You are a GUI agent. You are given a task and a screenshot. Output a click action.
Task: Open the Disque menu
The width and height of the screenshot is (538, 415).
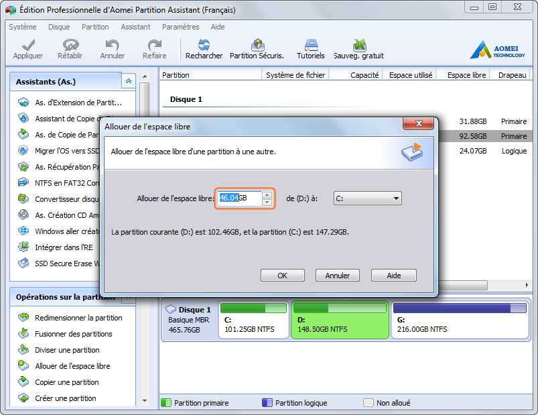pos(59,27)
